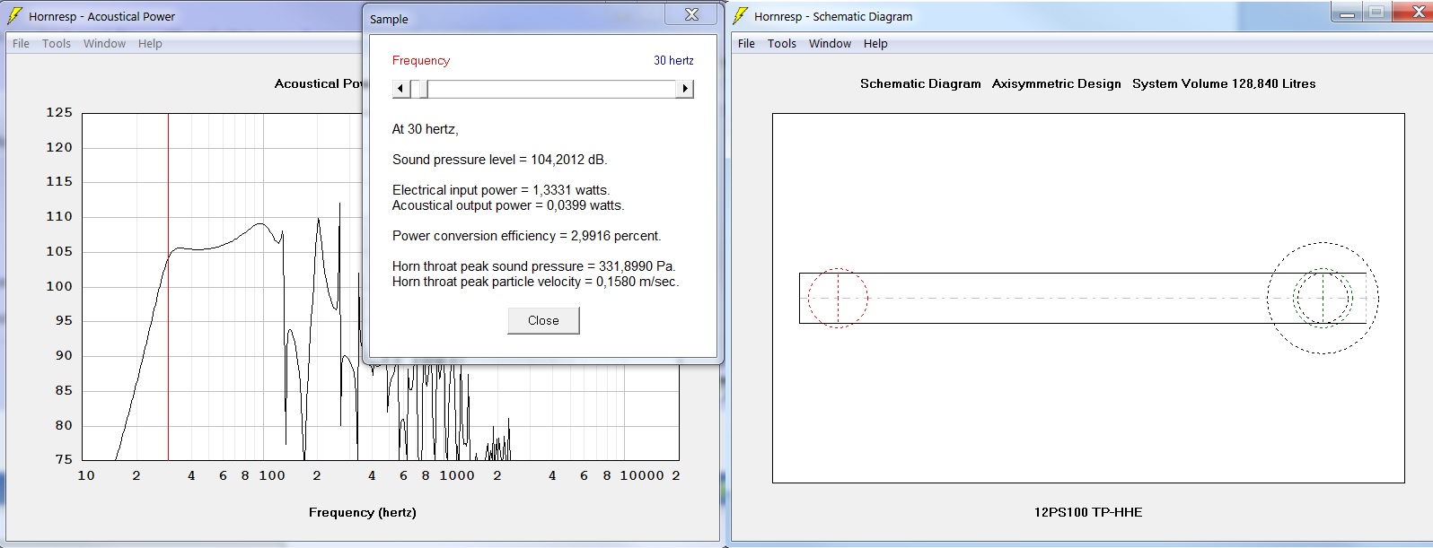The image size is (1433, 548).
Task: Click the Close button in Sample dialog
Action: click(x=543, y=320)
